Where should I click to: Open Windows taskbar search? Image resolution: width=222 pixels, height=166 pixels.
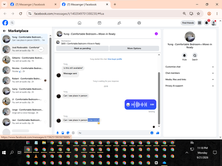[x=12, y=153]
